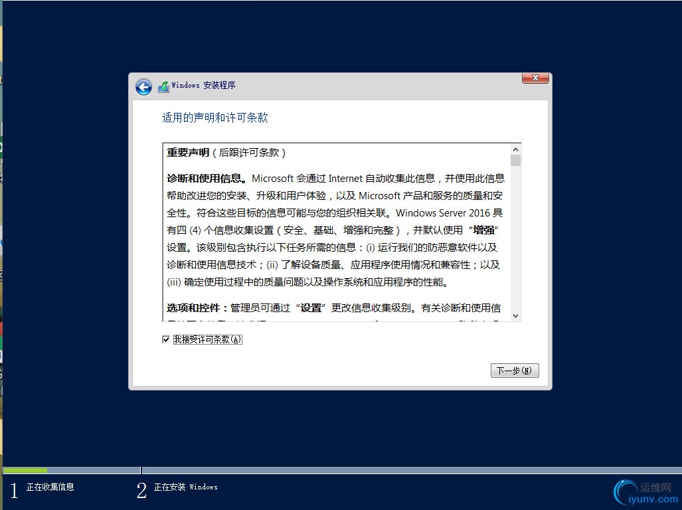
Task: Click the heading 适用的声明和许可条款
Action: click(215, 118)
